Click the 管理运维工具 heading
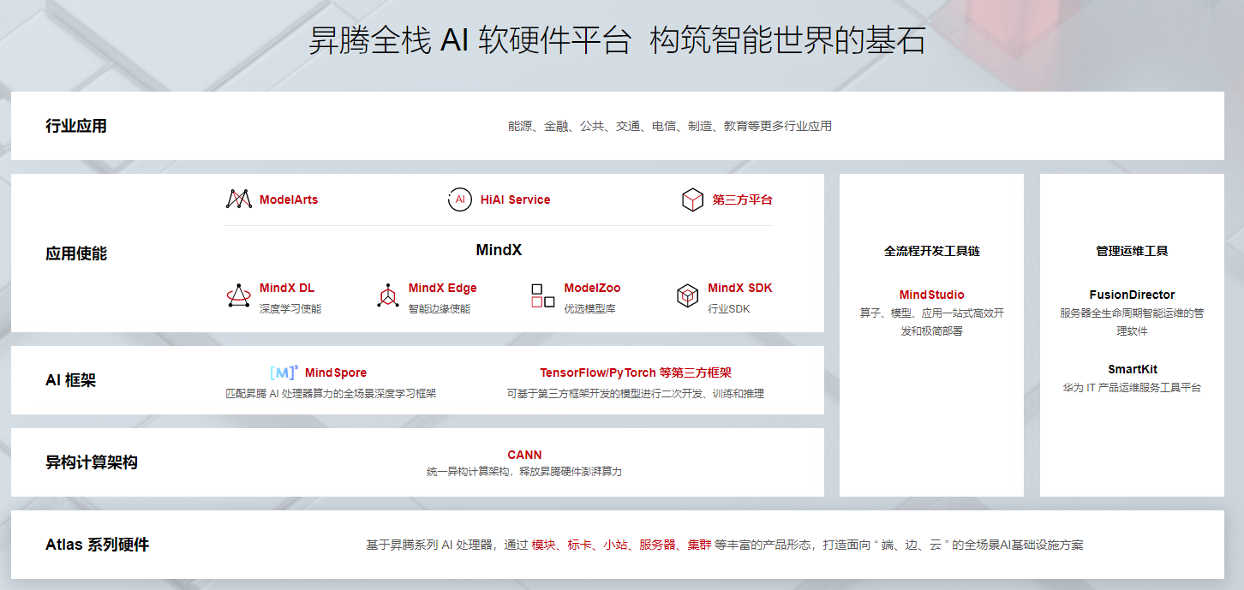 coord(1132,251)
